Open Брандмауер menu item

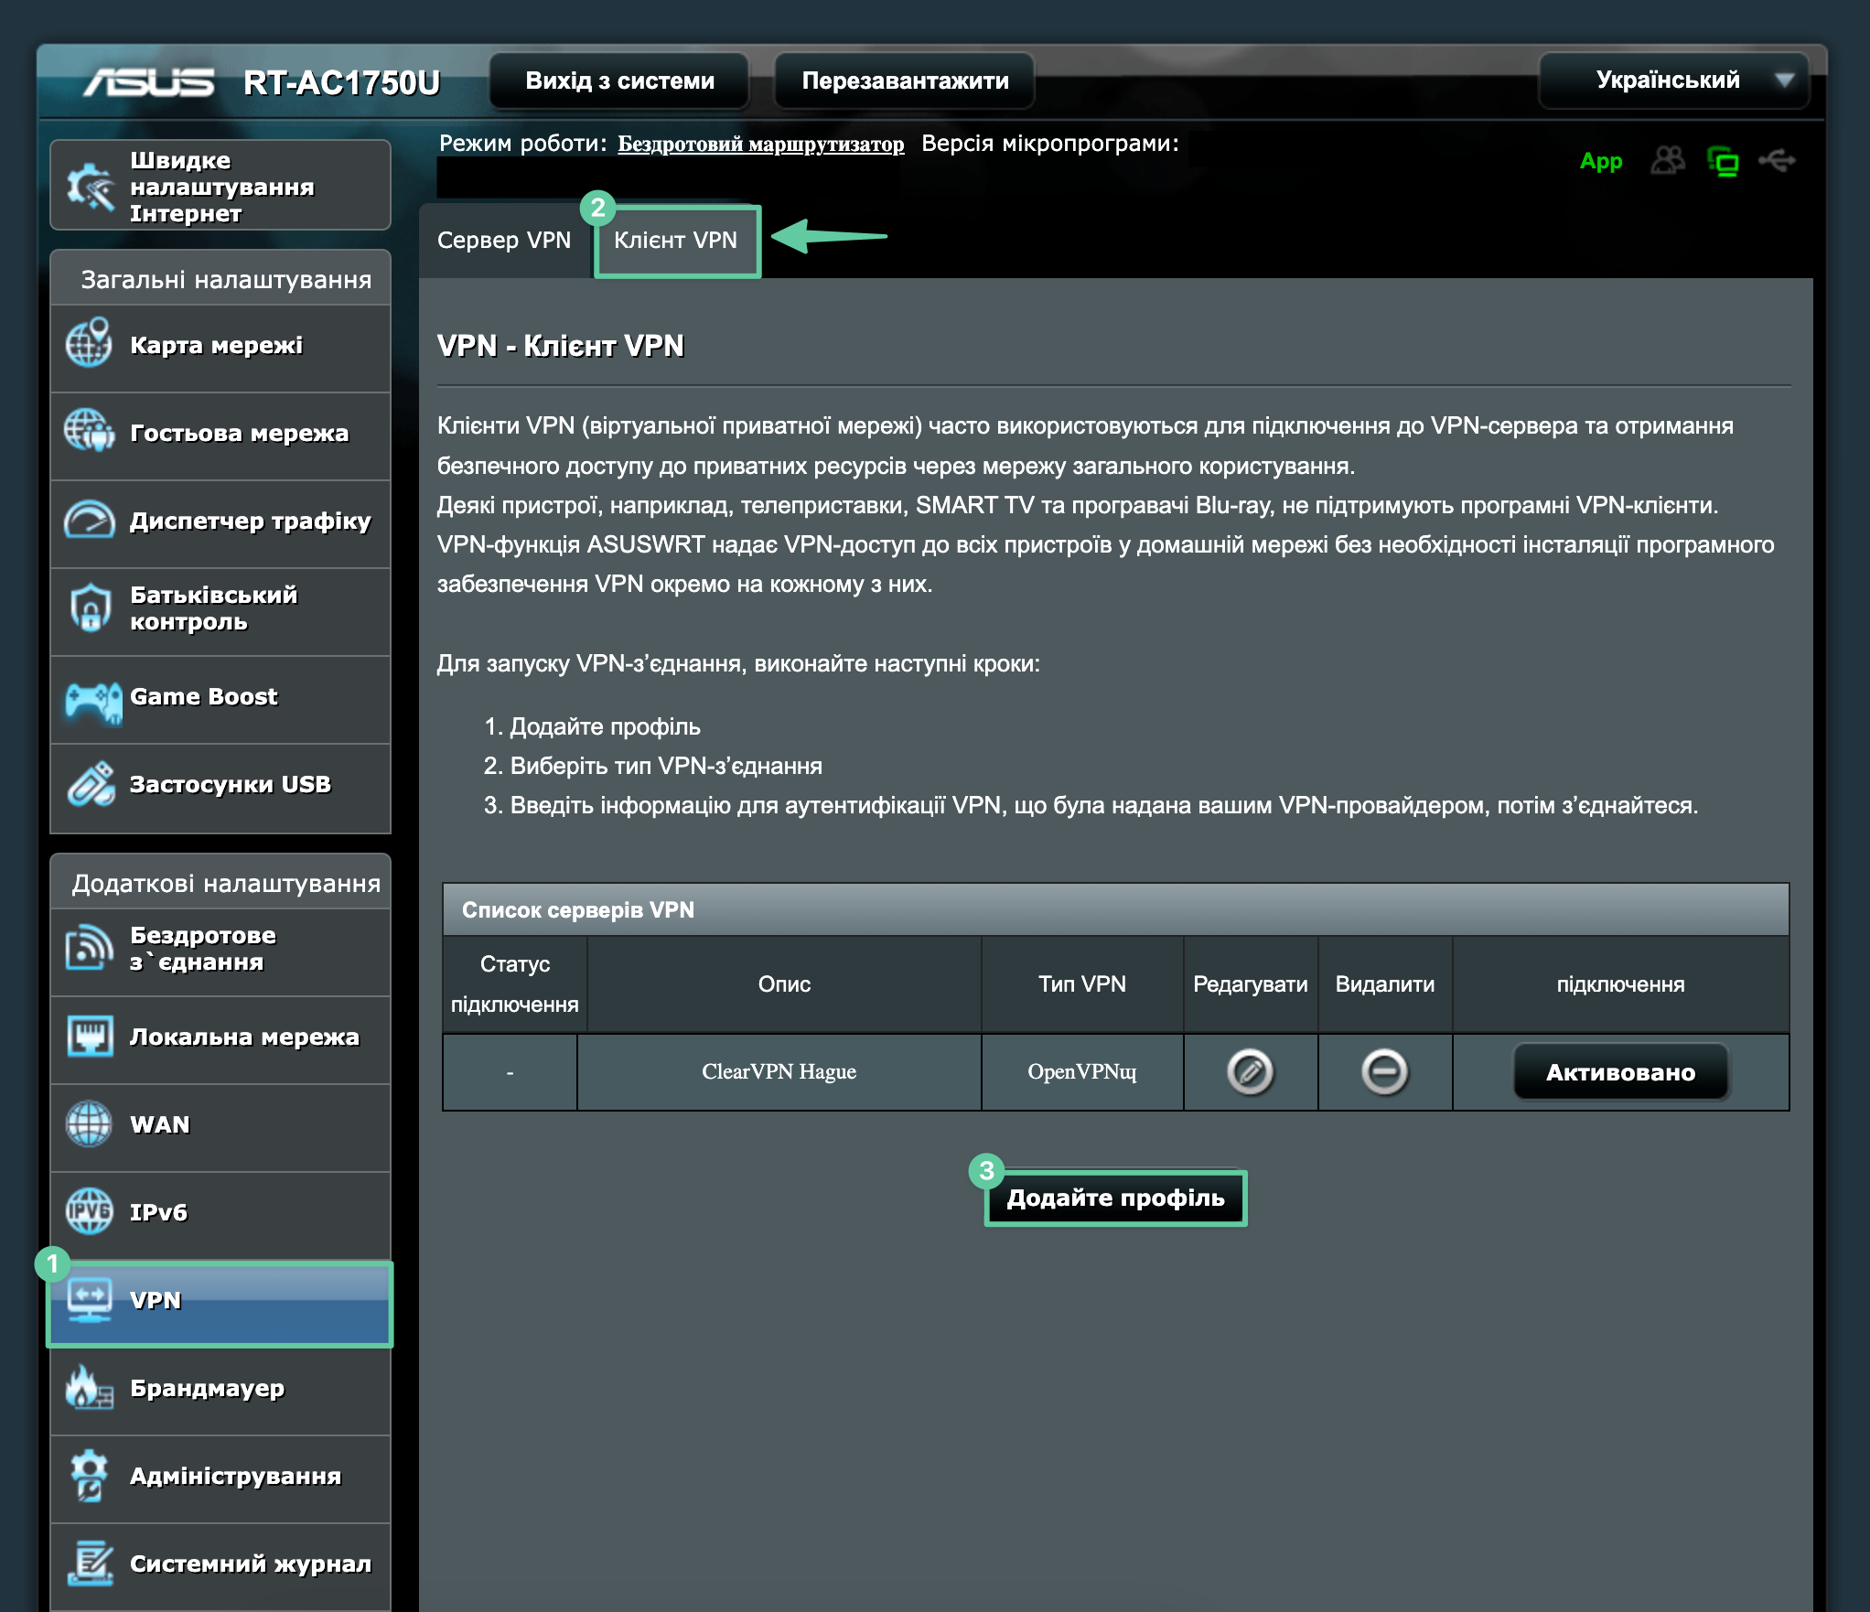[x=220, y=1389]
